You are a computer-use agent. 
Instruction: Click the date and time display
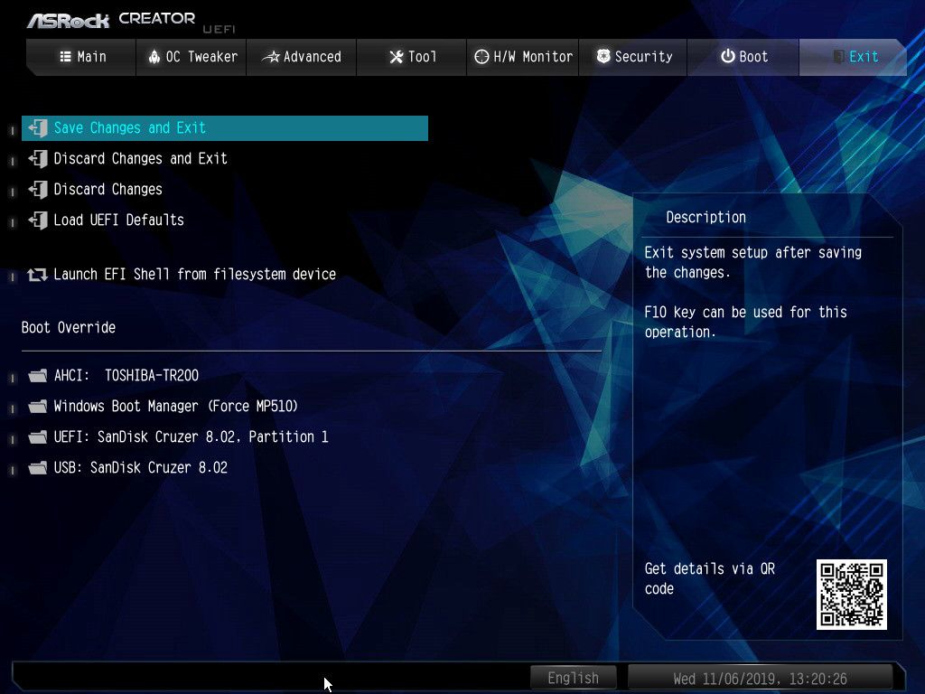click(760, 678)
